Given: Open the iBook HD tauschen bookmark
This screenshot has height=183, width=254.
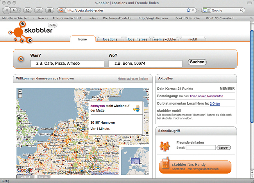Looking at the screenshot, I should [188, 18].
